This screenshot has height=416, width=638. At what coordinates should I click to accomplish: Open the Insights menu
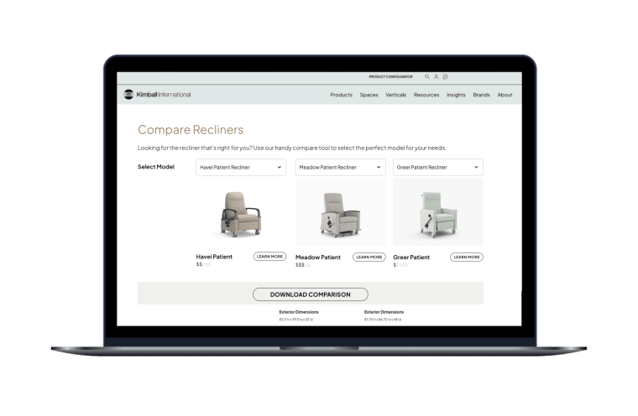click(456, 95)
